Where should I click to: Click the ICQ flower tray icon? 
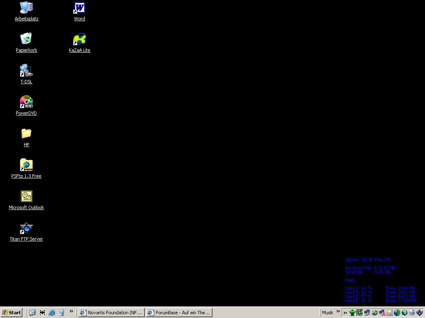click(x=360, y=313)
